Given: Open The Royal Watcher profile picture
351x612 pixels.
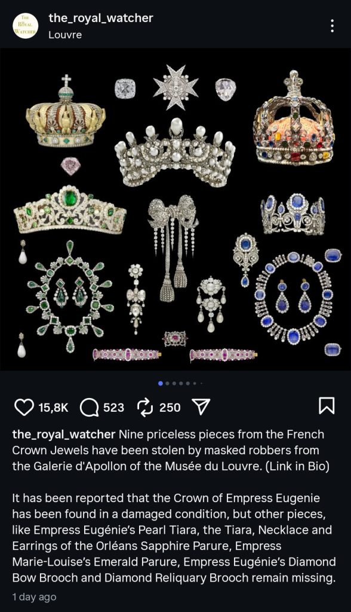Looking at the screenshot, I should (25, 26).
